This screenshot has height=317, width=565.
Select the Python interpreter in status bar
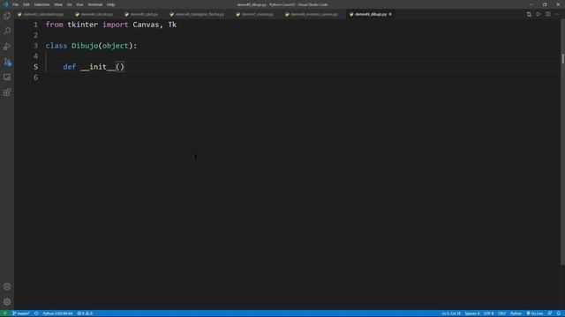point(57,313)
